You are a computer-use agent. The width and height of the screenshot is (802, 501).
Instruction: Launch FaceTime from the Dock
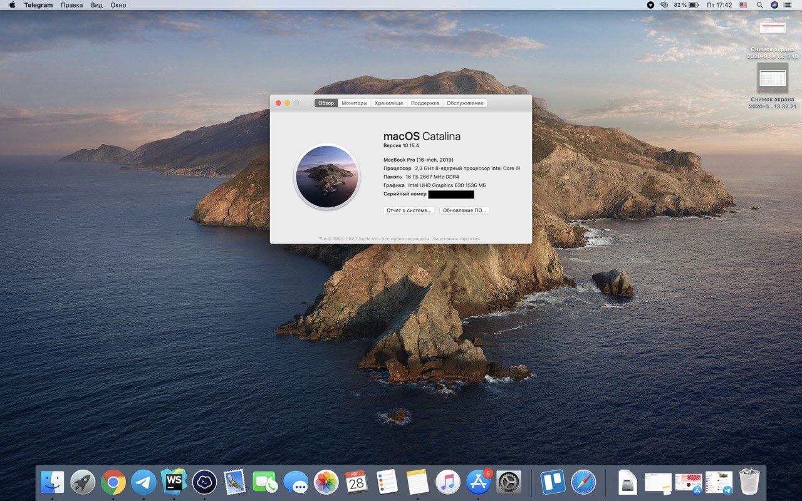(x=265, y=482)
